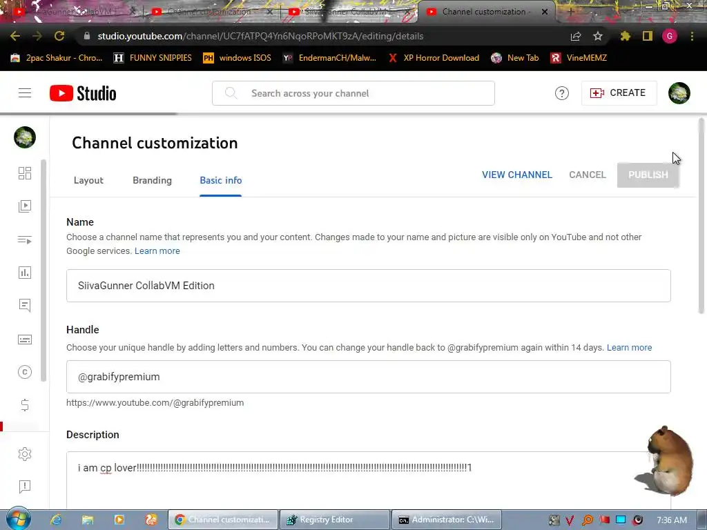
Task: Open the account avatar menu in Studio header
Action: [679, 93]
